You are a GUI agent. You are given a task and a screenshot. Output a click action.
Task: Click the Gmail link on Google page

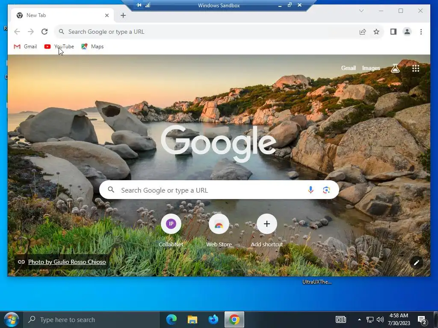click(x=348, y=68)
